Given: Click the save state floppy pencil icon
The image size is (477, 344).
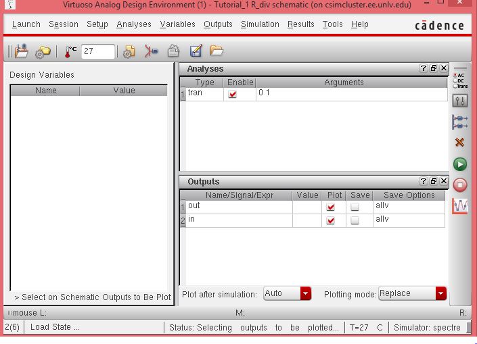Looking at the screenshot, I should [x=196, y=51].
